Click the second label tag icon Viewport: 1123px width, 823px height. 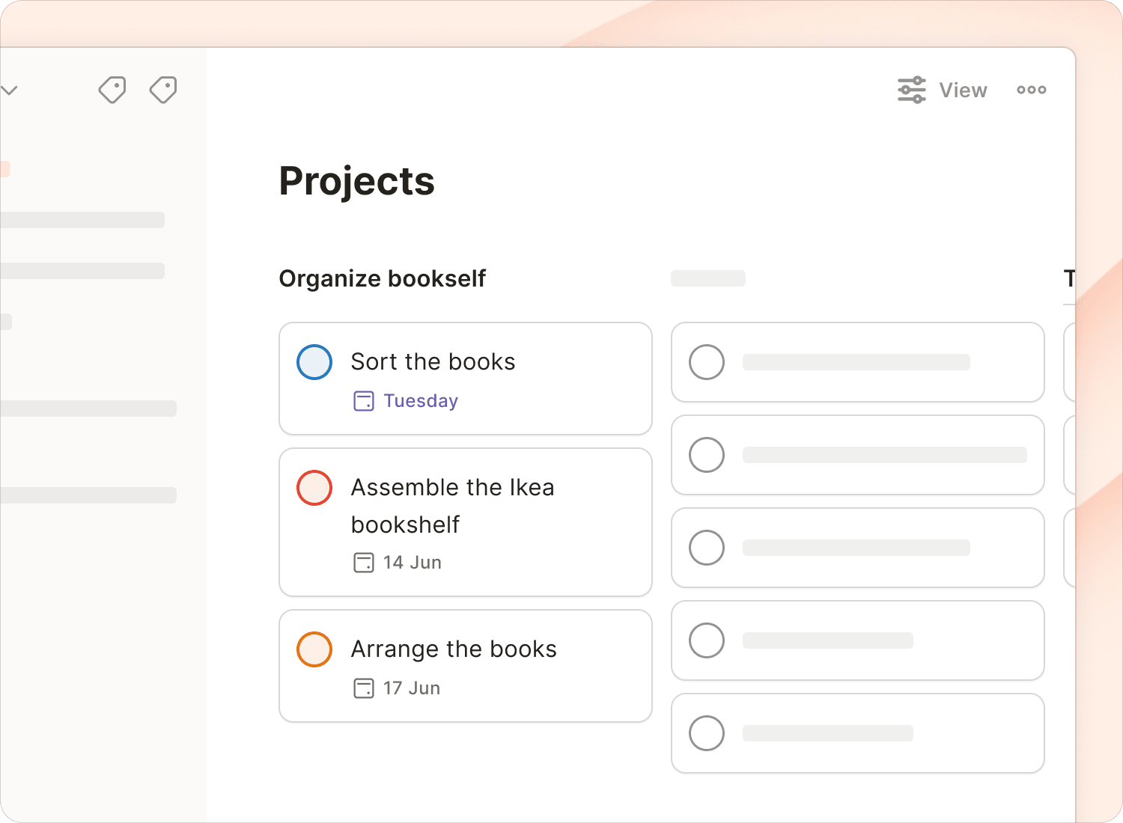pyautogui.click(x=163, y=90)
